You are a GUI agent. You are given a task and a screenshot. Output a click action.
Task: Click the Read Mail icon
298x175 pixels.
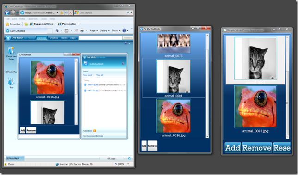click(x=76, y=30)
